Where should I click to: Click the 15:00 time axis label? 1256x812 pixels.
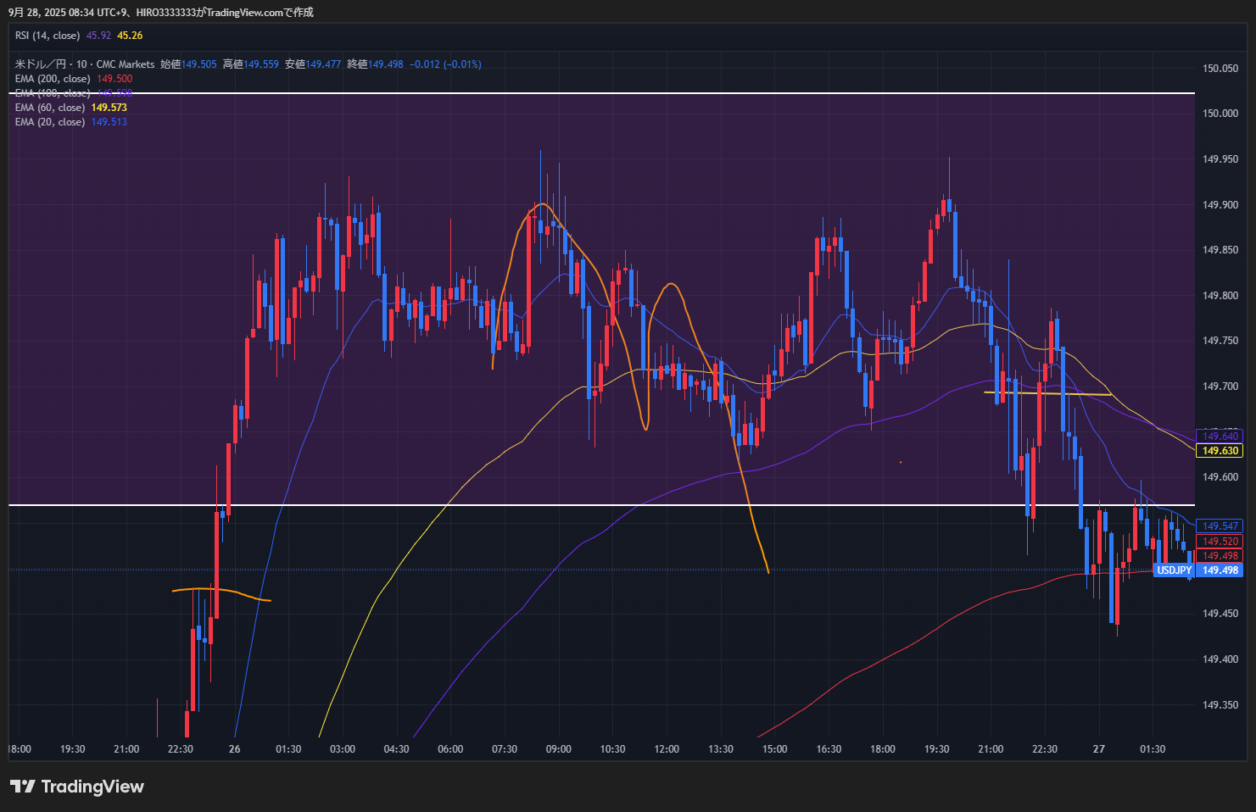(x=774, y=749)
